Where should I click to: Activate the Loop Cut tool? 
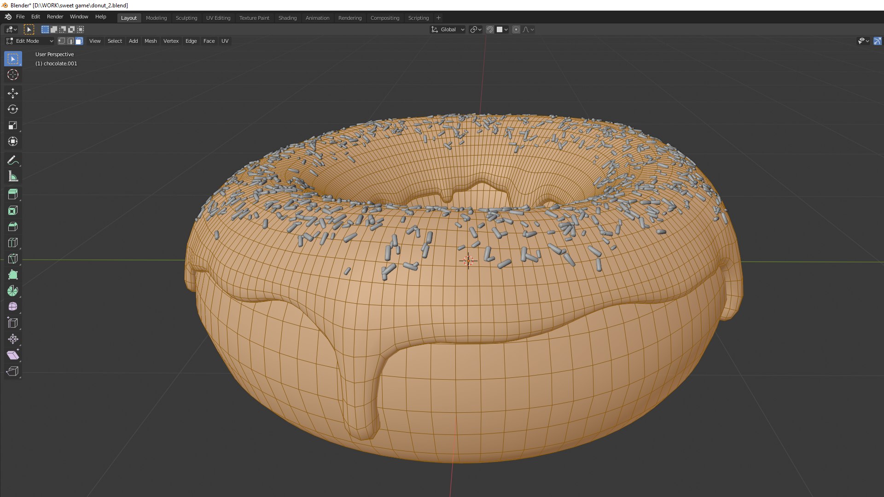(13, 243)
